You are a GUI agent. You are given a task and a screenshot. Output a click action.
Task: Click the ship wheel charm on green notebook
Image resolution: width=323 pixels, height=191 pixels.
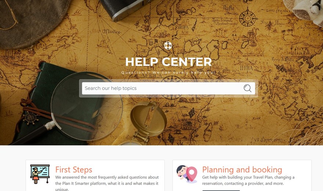point(31,118)
